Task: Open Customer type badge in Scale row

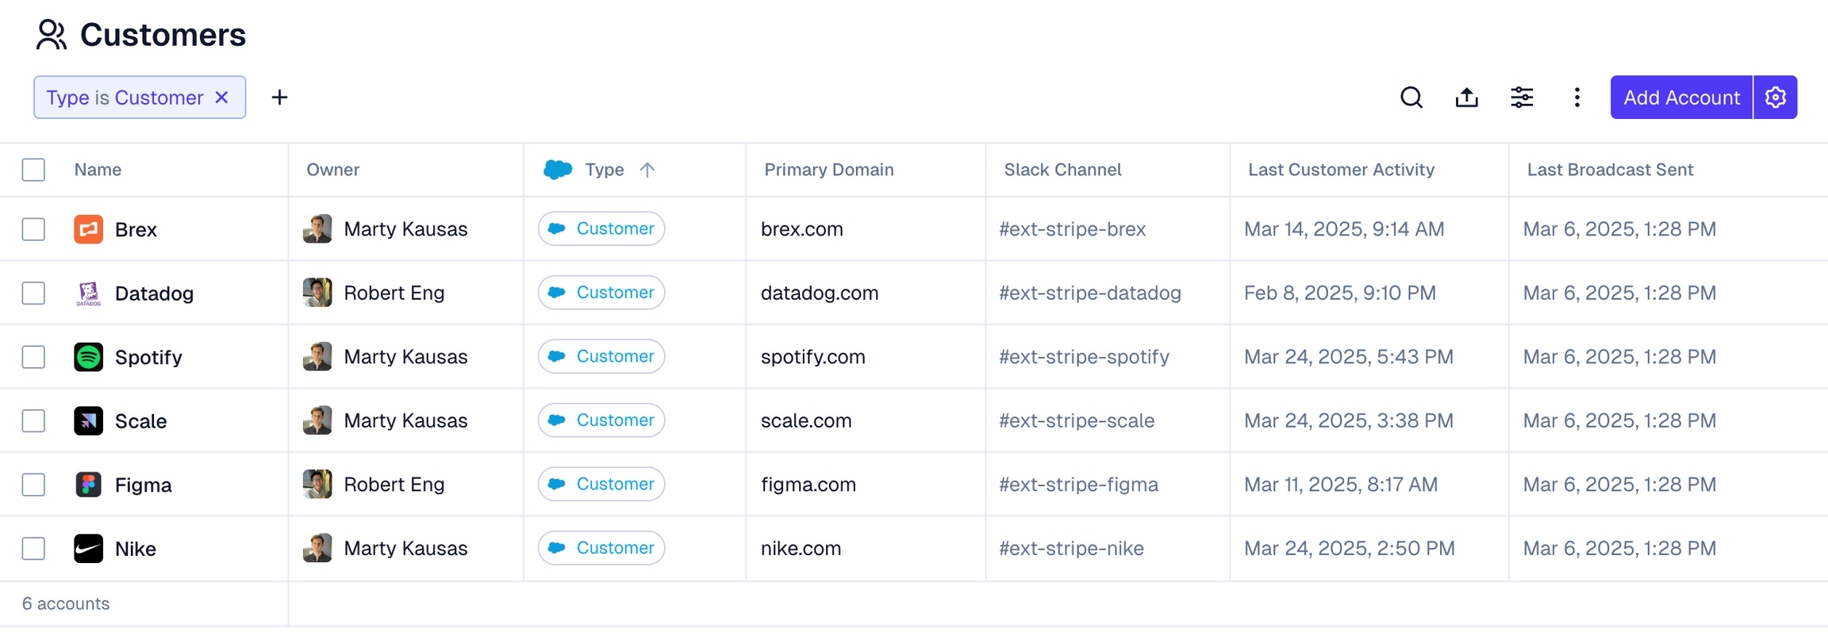Action: (601, 420)
